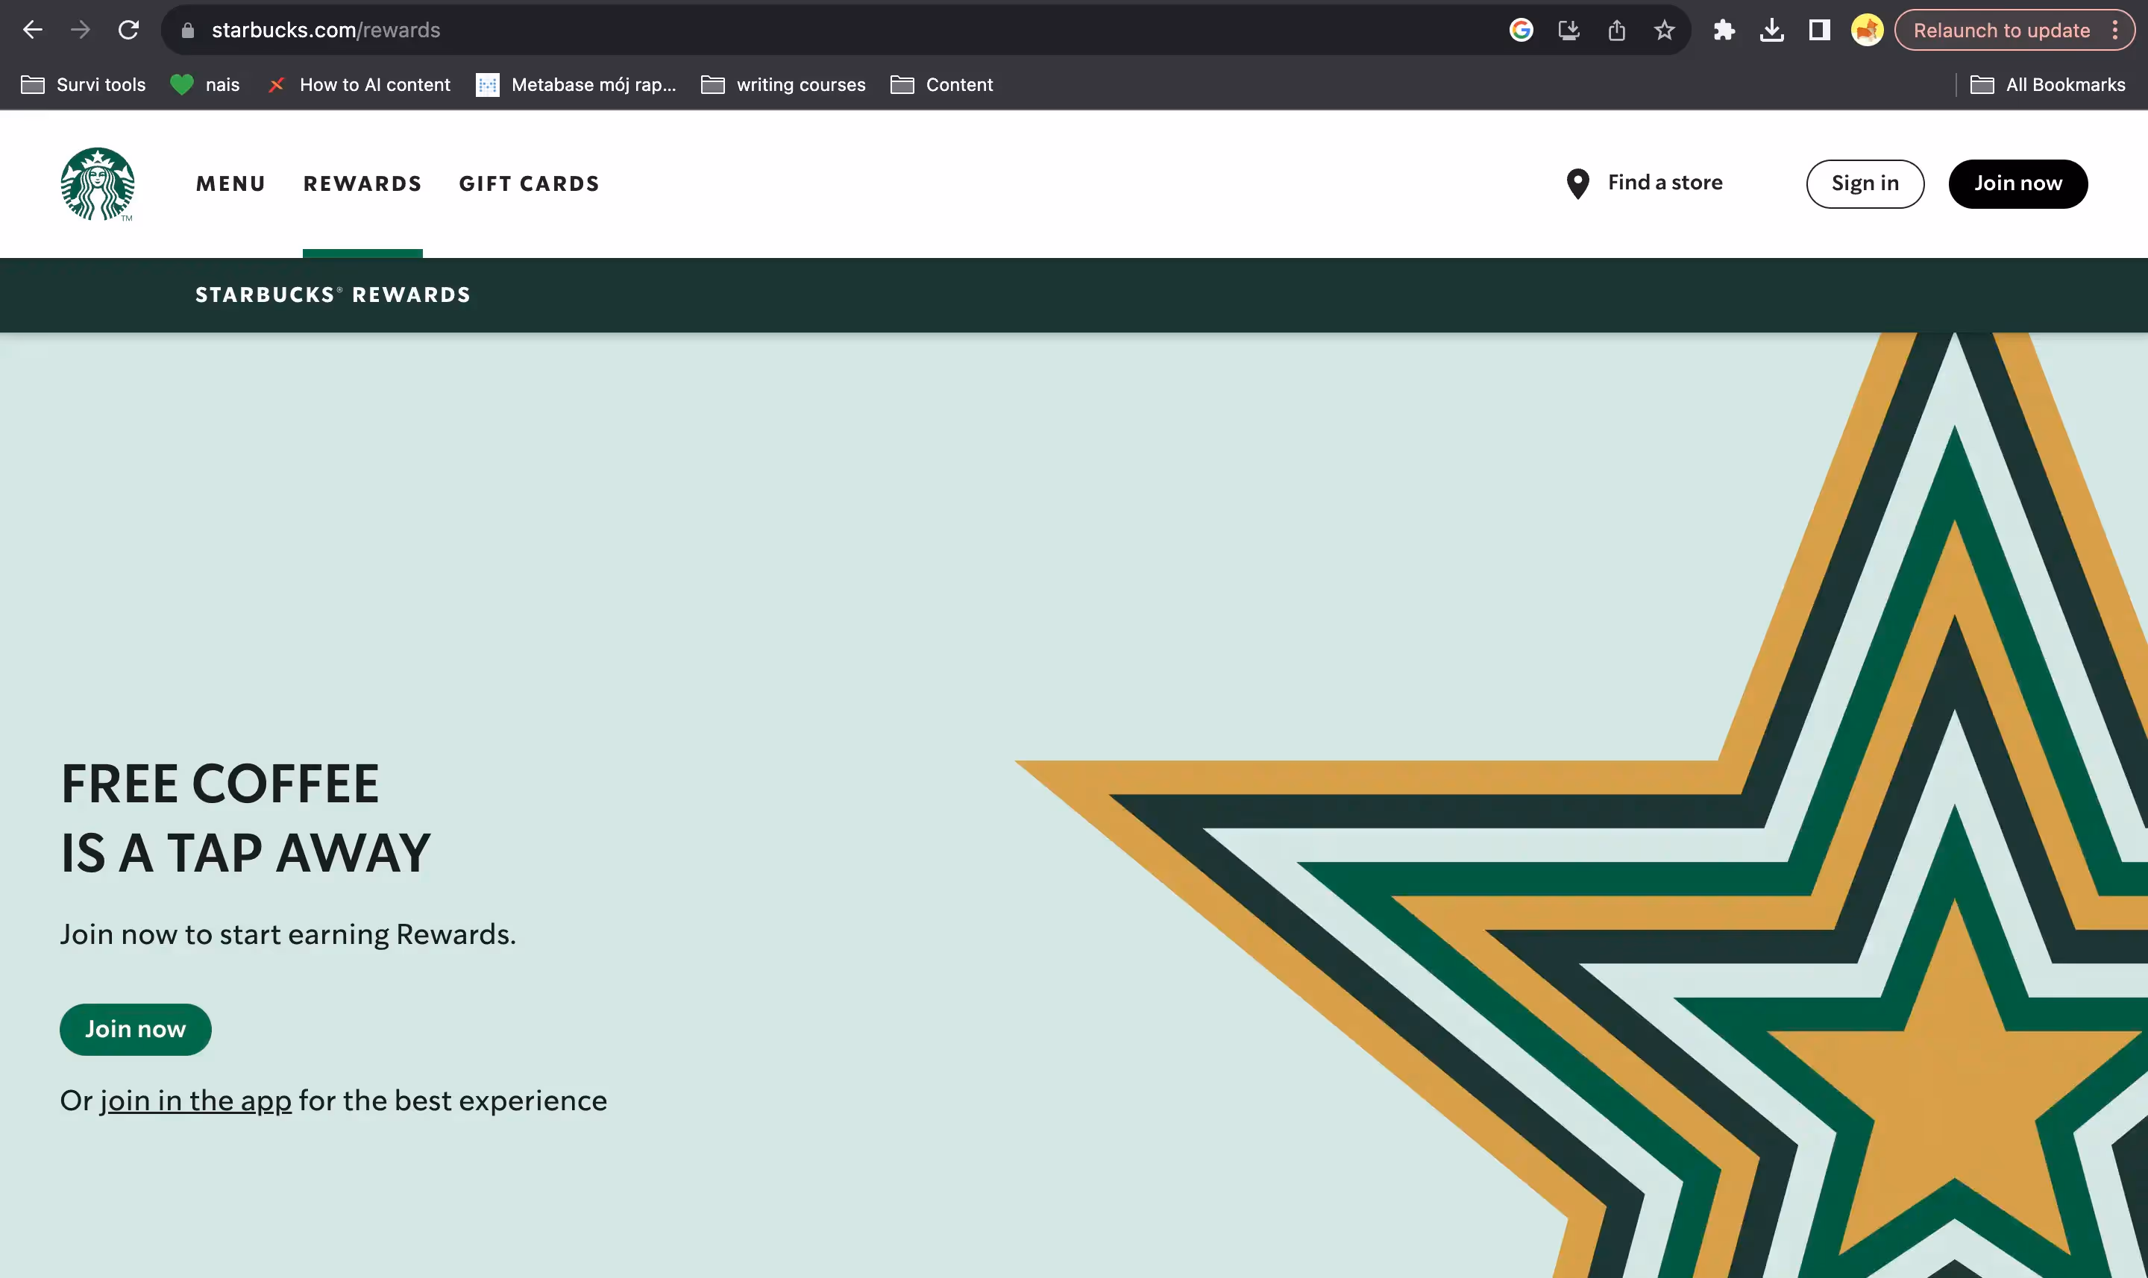The image size is (2148, 1278).
Task: Open the REWARDS navigation item
Action: (x=362, y=183)
